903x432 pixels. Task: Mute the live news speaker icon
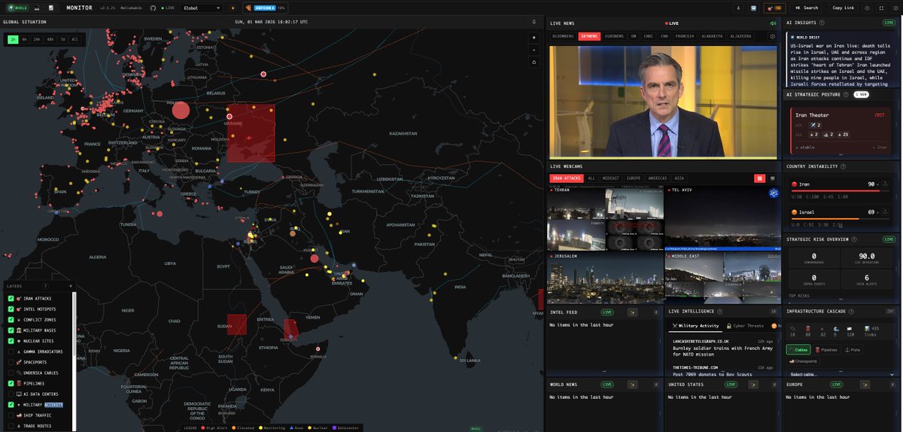coord(772,23)
